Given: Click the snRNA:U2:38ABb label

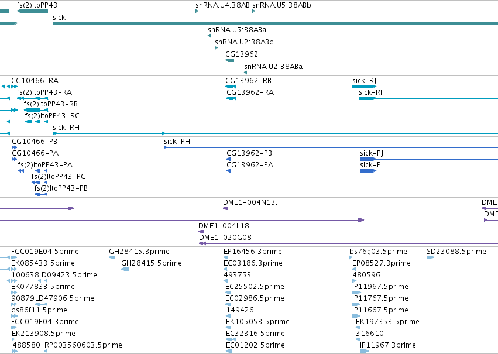Looking at the screenshot, I should pyautogui.click(x=244, y=42).
